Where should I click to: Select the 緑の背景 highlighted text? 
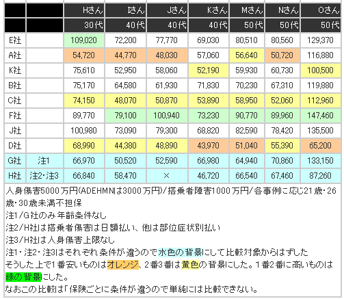[x=23, y=277]
